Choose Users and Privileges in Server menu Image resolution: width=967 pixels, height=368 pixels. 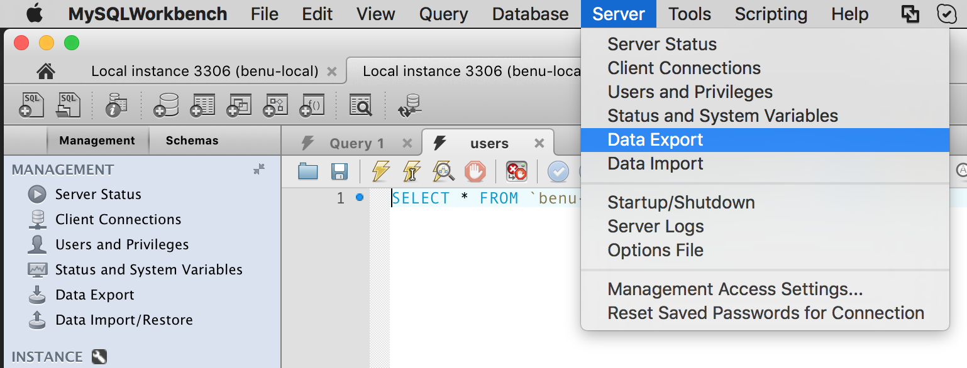point(765,92)
